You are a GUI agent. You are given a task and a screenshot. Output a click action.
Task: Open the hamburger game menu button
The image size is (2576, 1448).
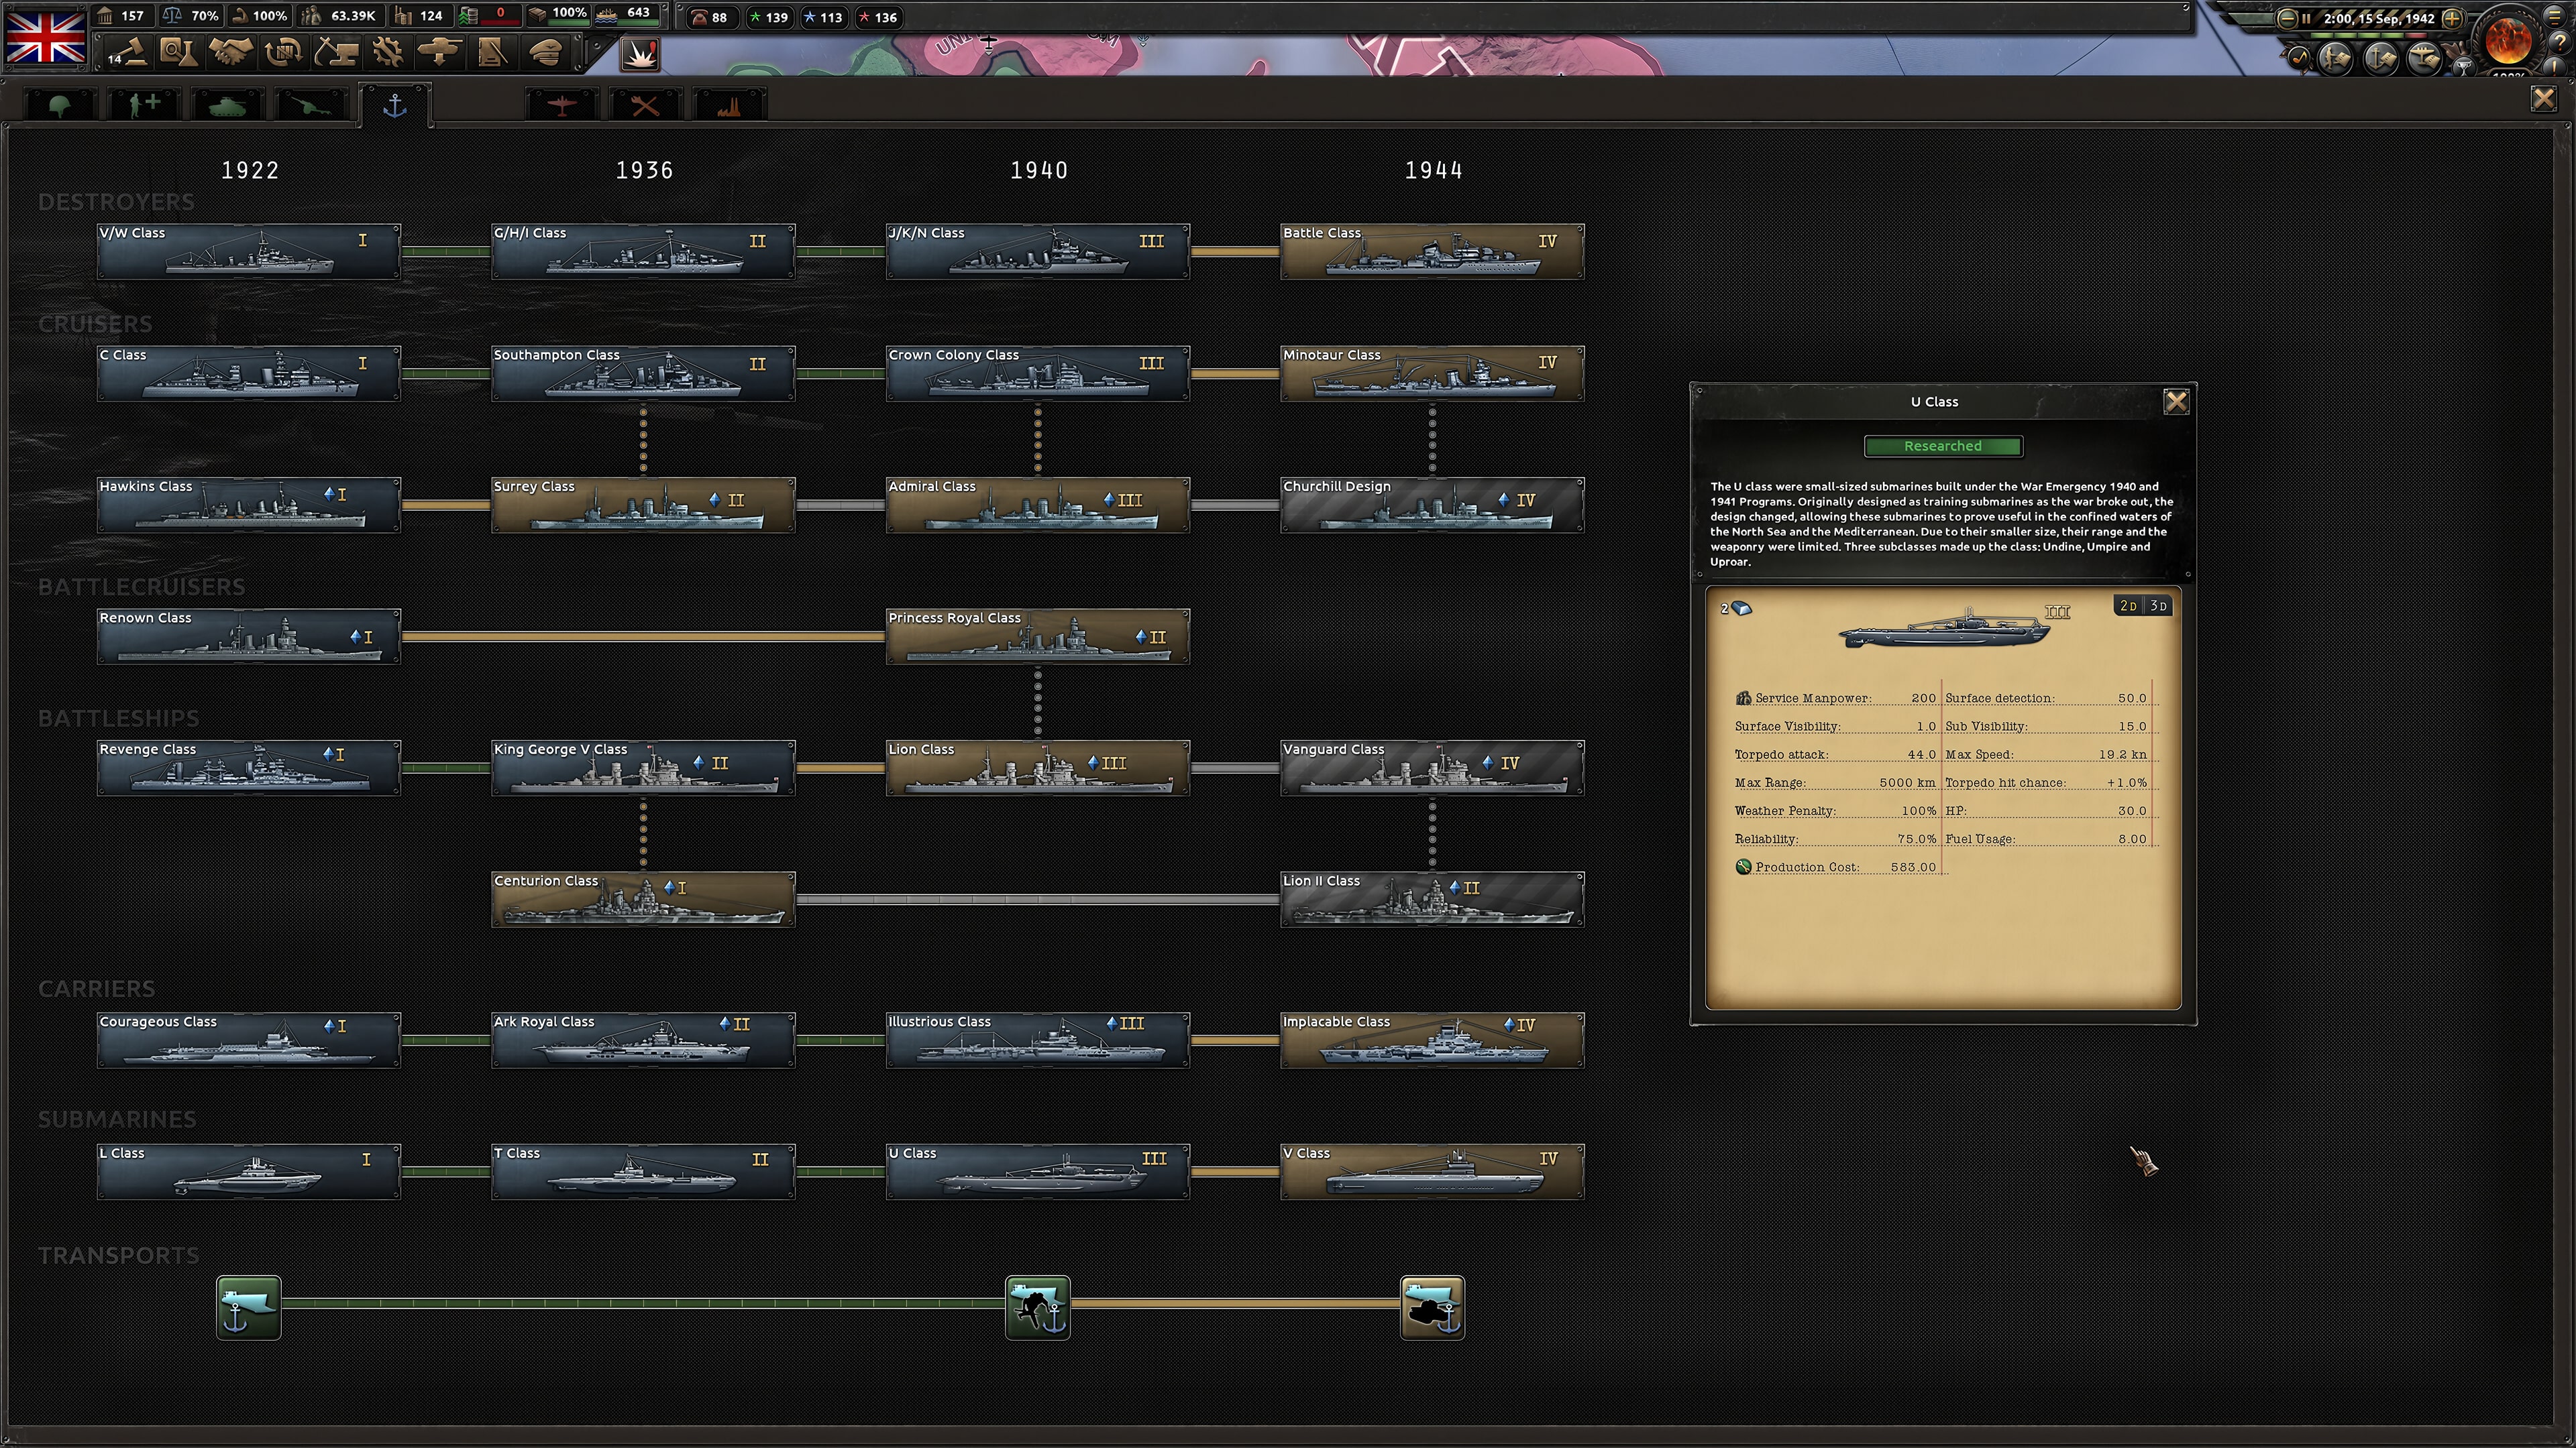pyautogui.click(x=2554, y=17)
